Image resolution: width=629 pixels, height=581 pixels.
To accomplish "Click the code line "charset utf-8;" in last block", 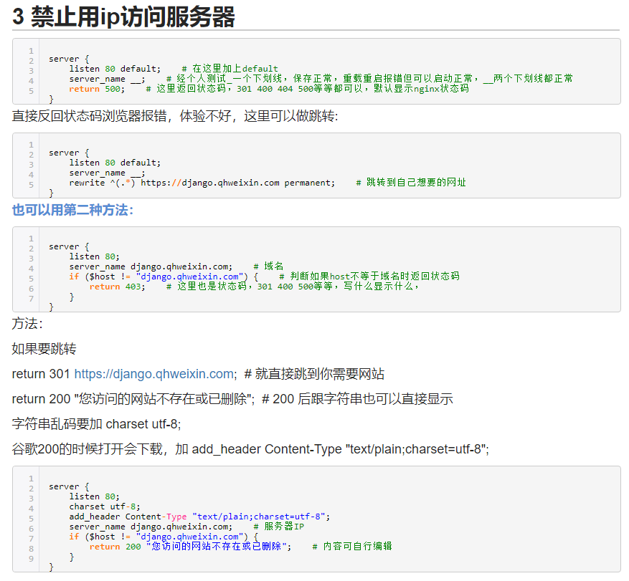I will (105, 506).
